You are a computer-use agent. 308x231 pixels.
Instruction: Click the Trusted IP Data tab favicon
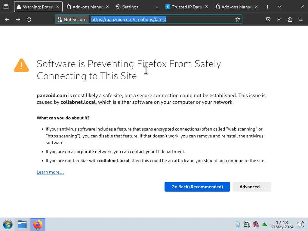tap(168, 7)
